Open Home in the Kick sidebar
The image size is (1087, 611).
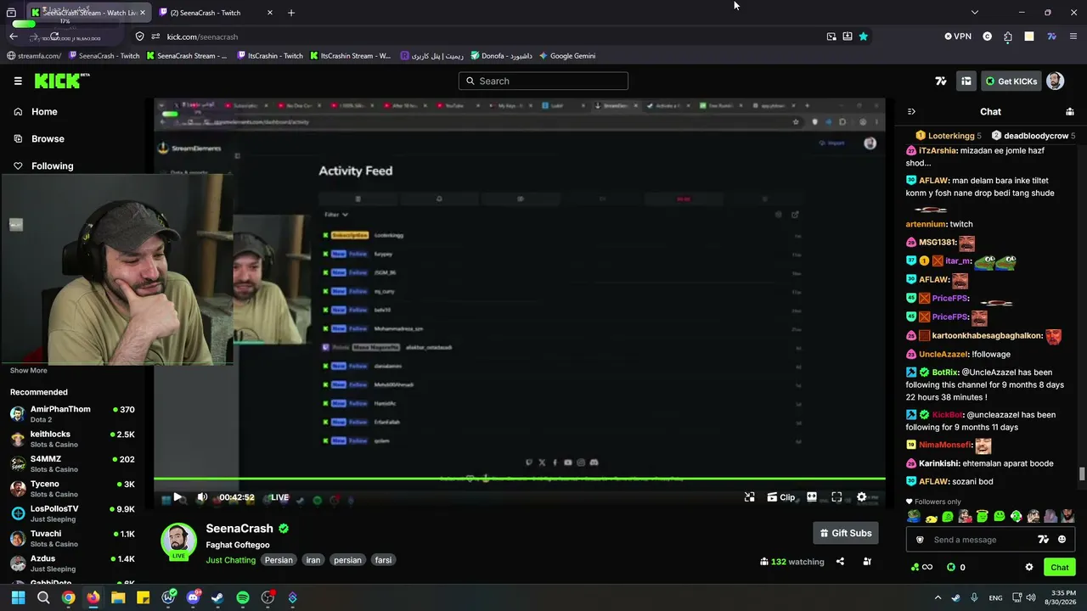click(x=44, y=112)
